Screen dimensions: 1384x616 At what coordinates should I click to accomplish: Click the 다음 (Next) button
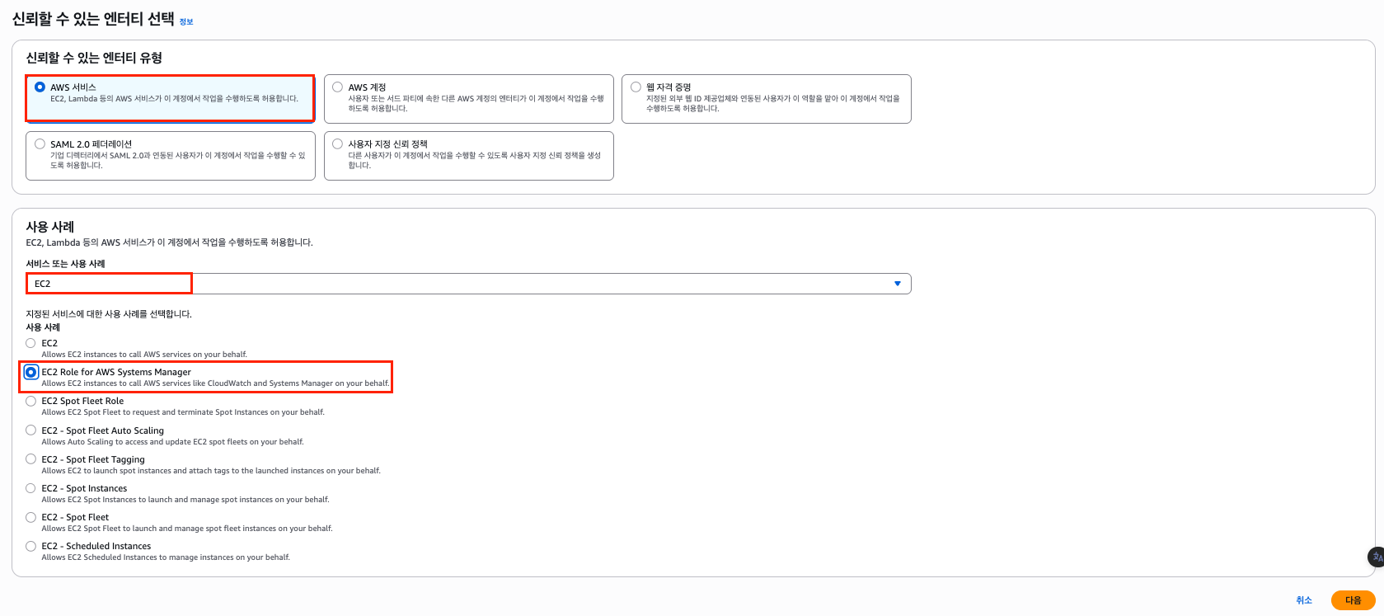point(1353,600)
